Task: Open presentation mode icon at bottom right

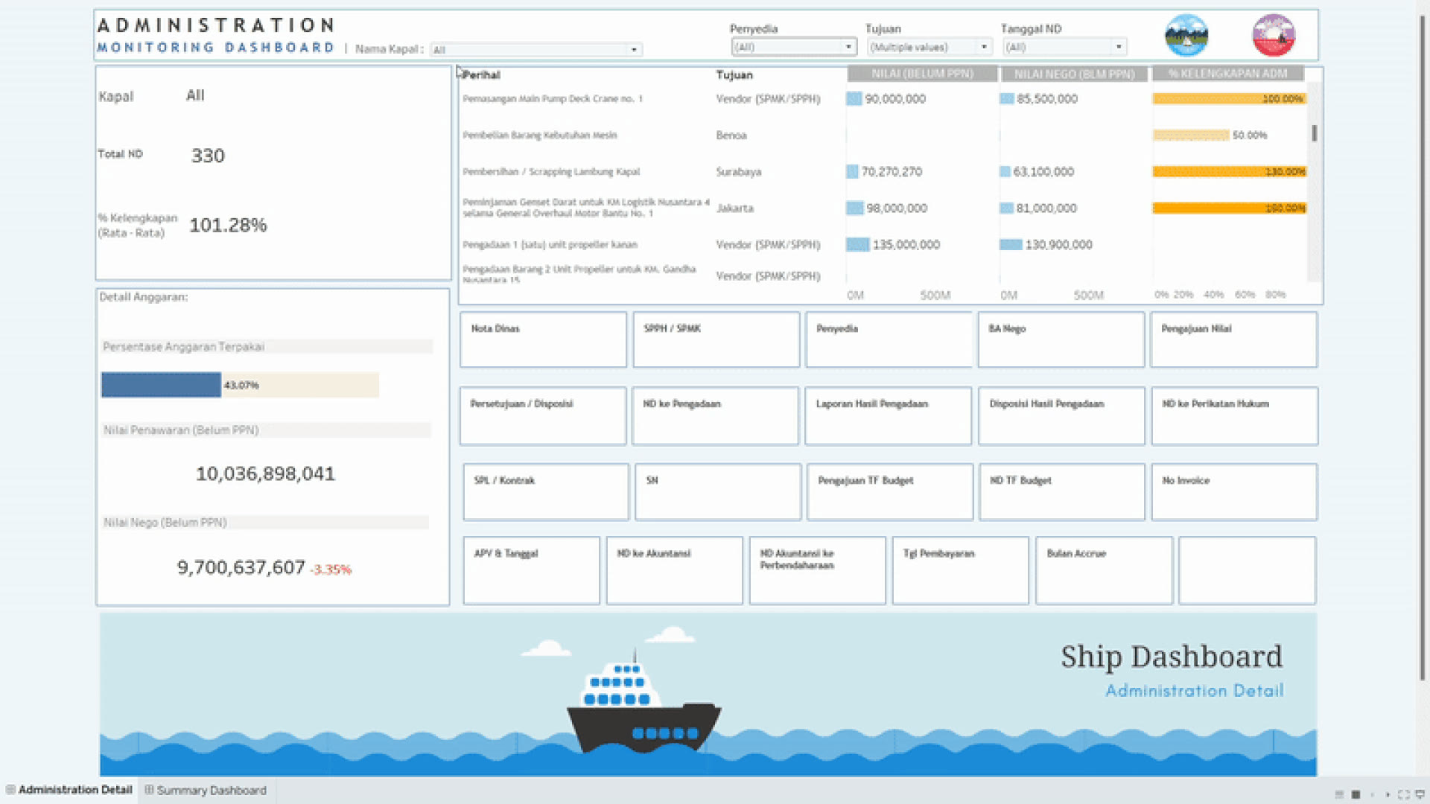Action: tap(1420, 794)
